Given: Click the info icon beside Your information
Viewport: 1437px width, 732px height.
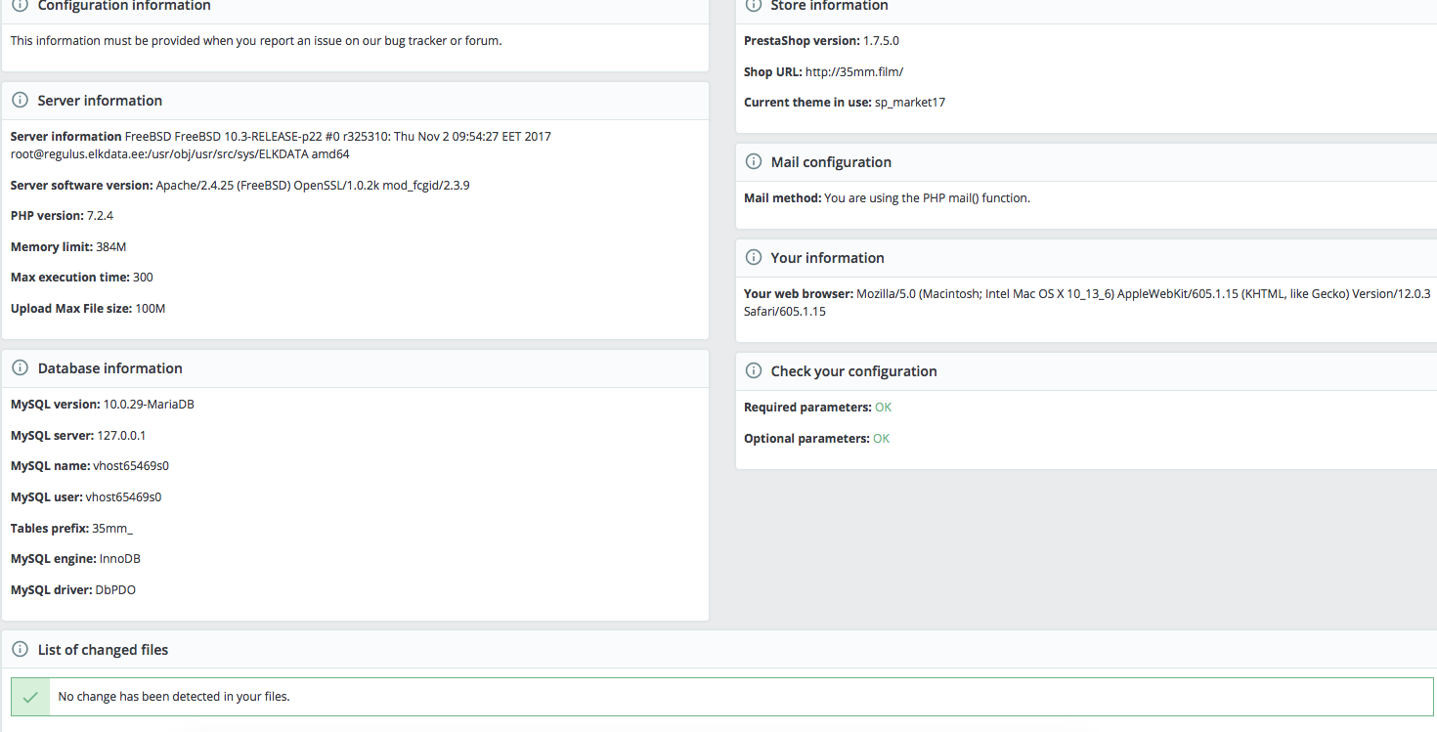Looking at the screenshot, I should 753,258.
